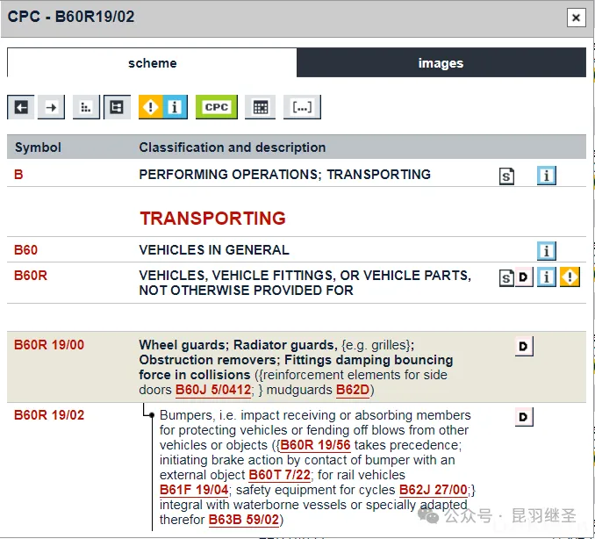Click the back arrow navigation icon
Screen dimensions: 595x539
coord(21,107)
